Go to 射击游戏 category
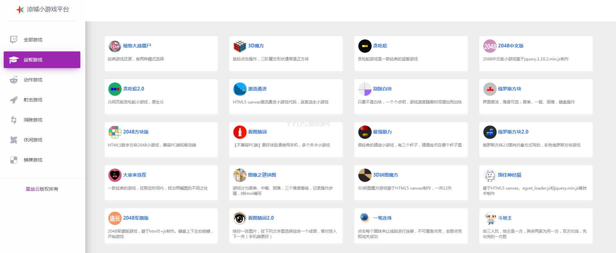The height and width of the screenshot is (253, 616). click(33, 100)
